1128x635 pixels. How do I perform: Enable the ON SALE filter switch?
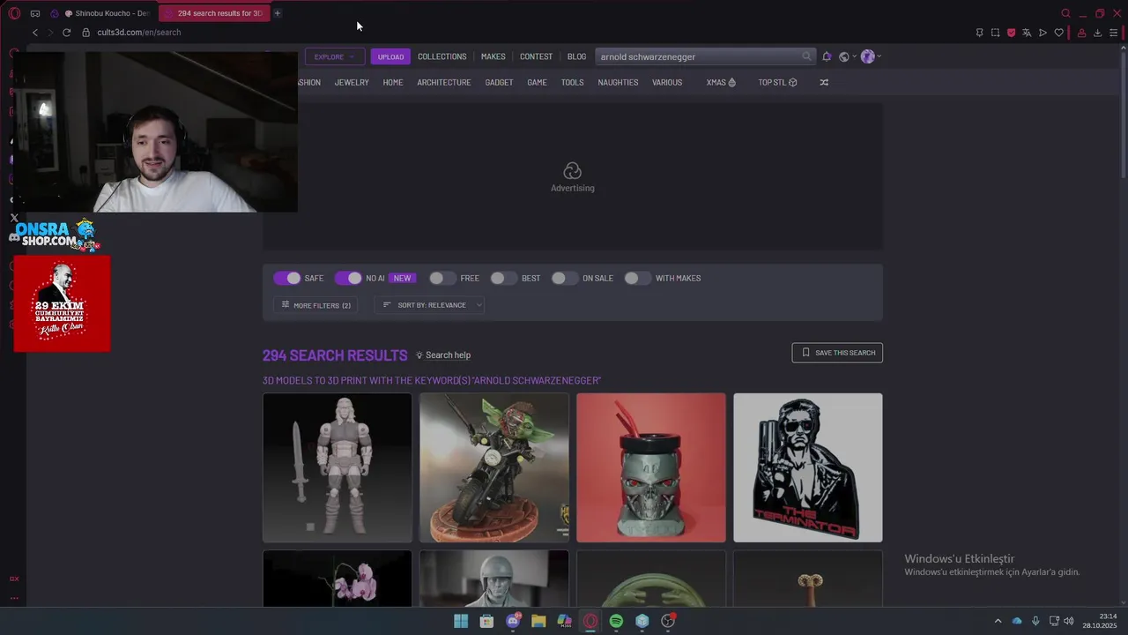(565, 278)
